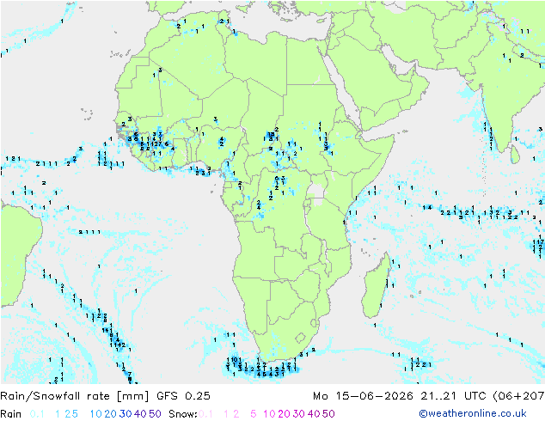Select the rain legend value 30
545x421 pixels.
tap(126, 414)
